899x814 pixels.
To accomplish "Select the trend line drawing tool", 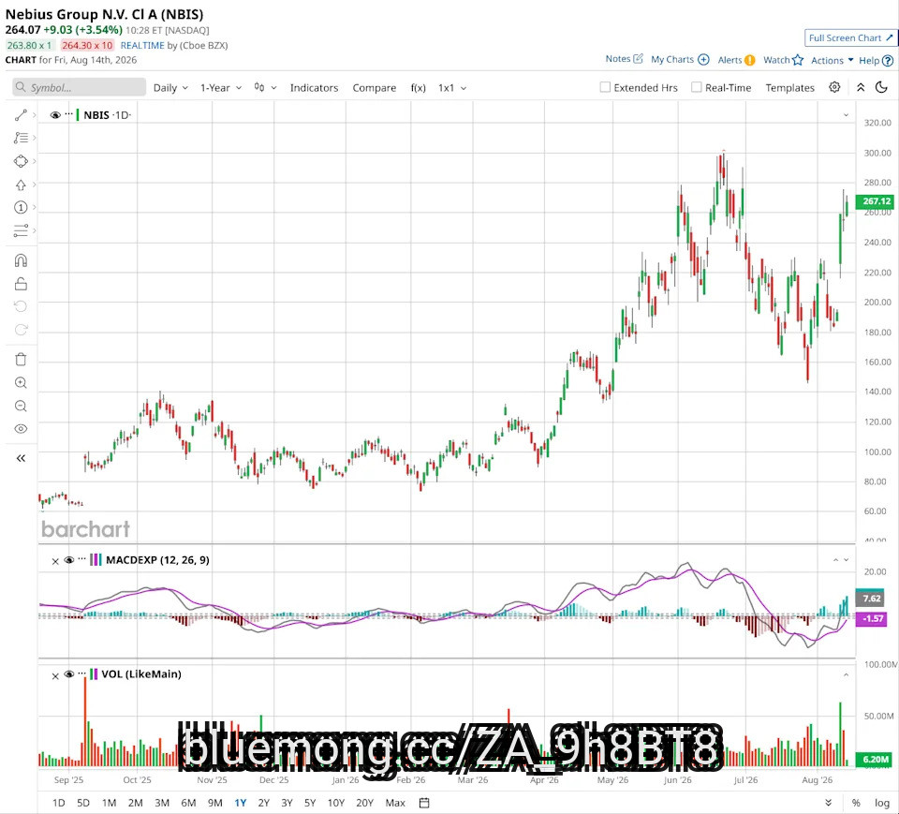I will pos(21,115).
